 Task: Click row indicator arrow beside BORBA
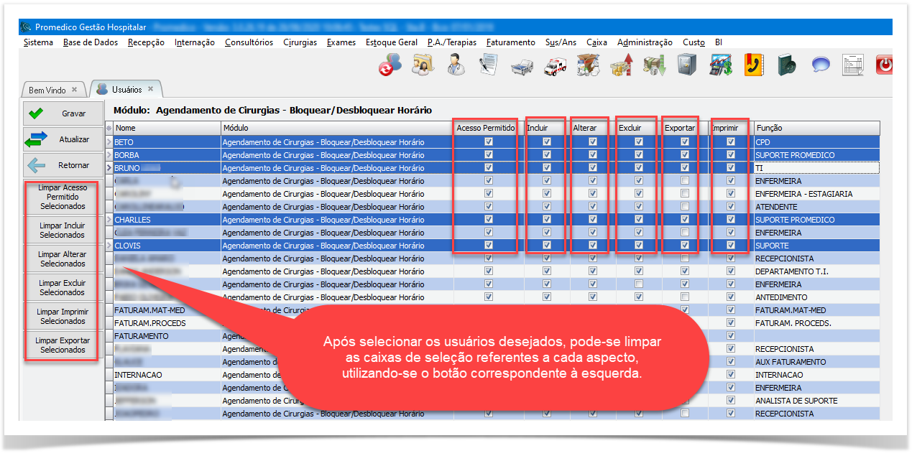click(109, 155)
